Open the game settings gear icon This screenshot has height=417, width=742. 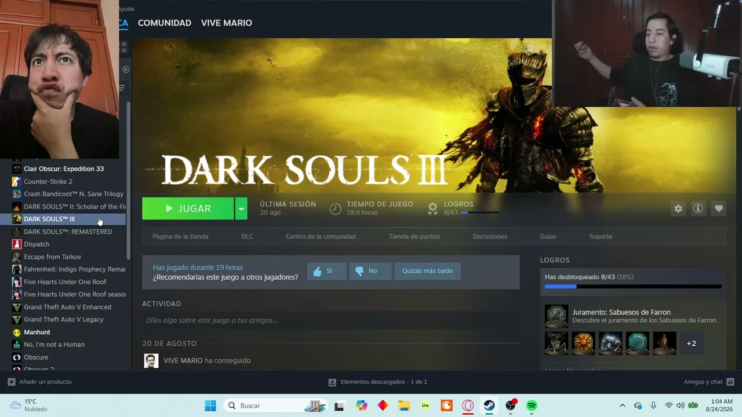click(678, 209)
